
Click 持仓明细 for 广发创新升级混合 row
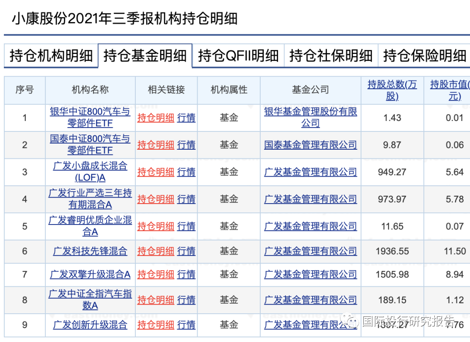155,325
